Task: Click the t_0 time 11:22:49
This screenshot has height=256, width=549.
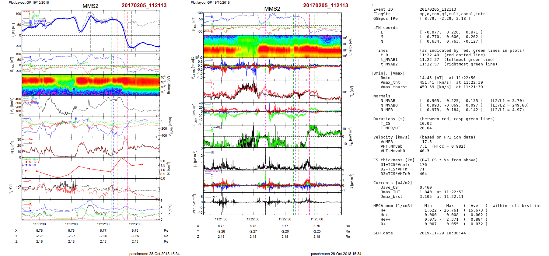Action: [x=429, y=55]
